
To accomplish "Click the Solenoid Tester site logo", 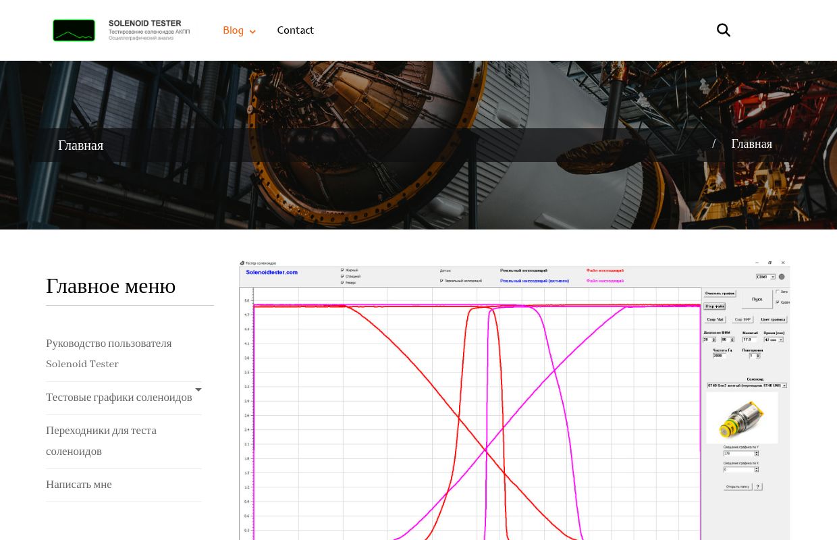I will (x=122, y=30).
